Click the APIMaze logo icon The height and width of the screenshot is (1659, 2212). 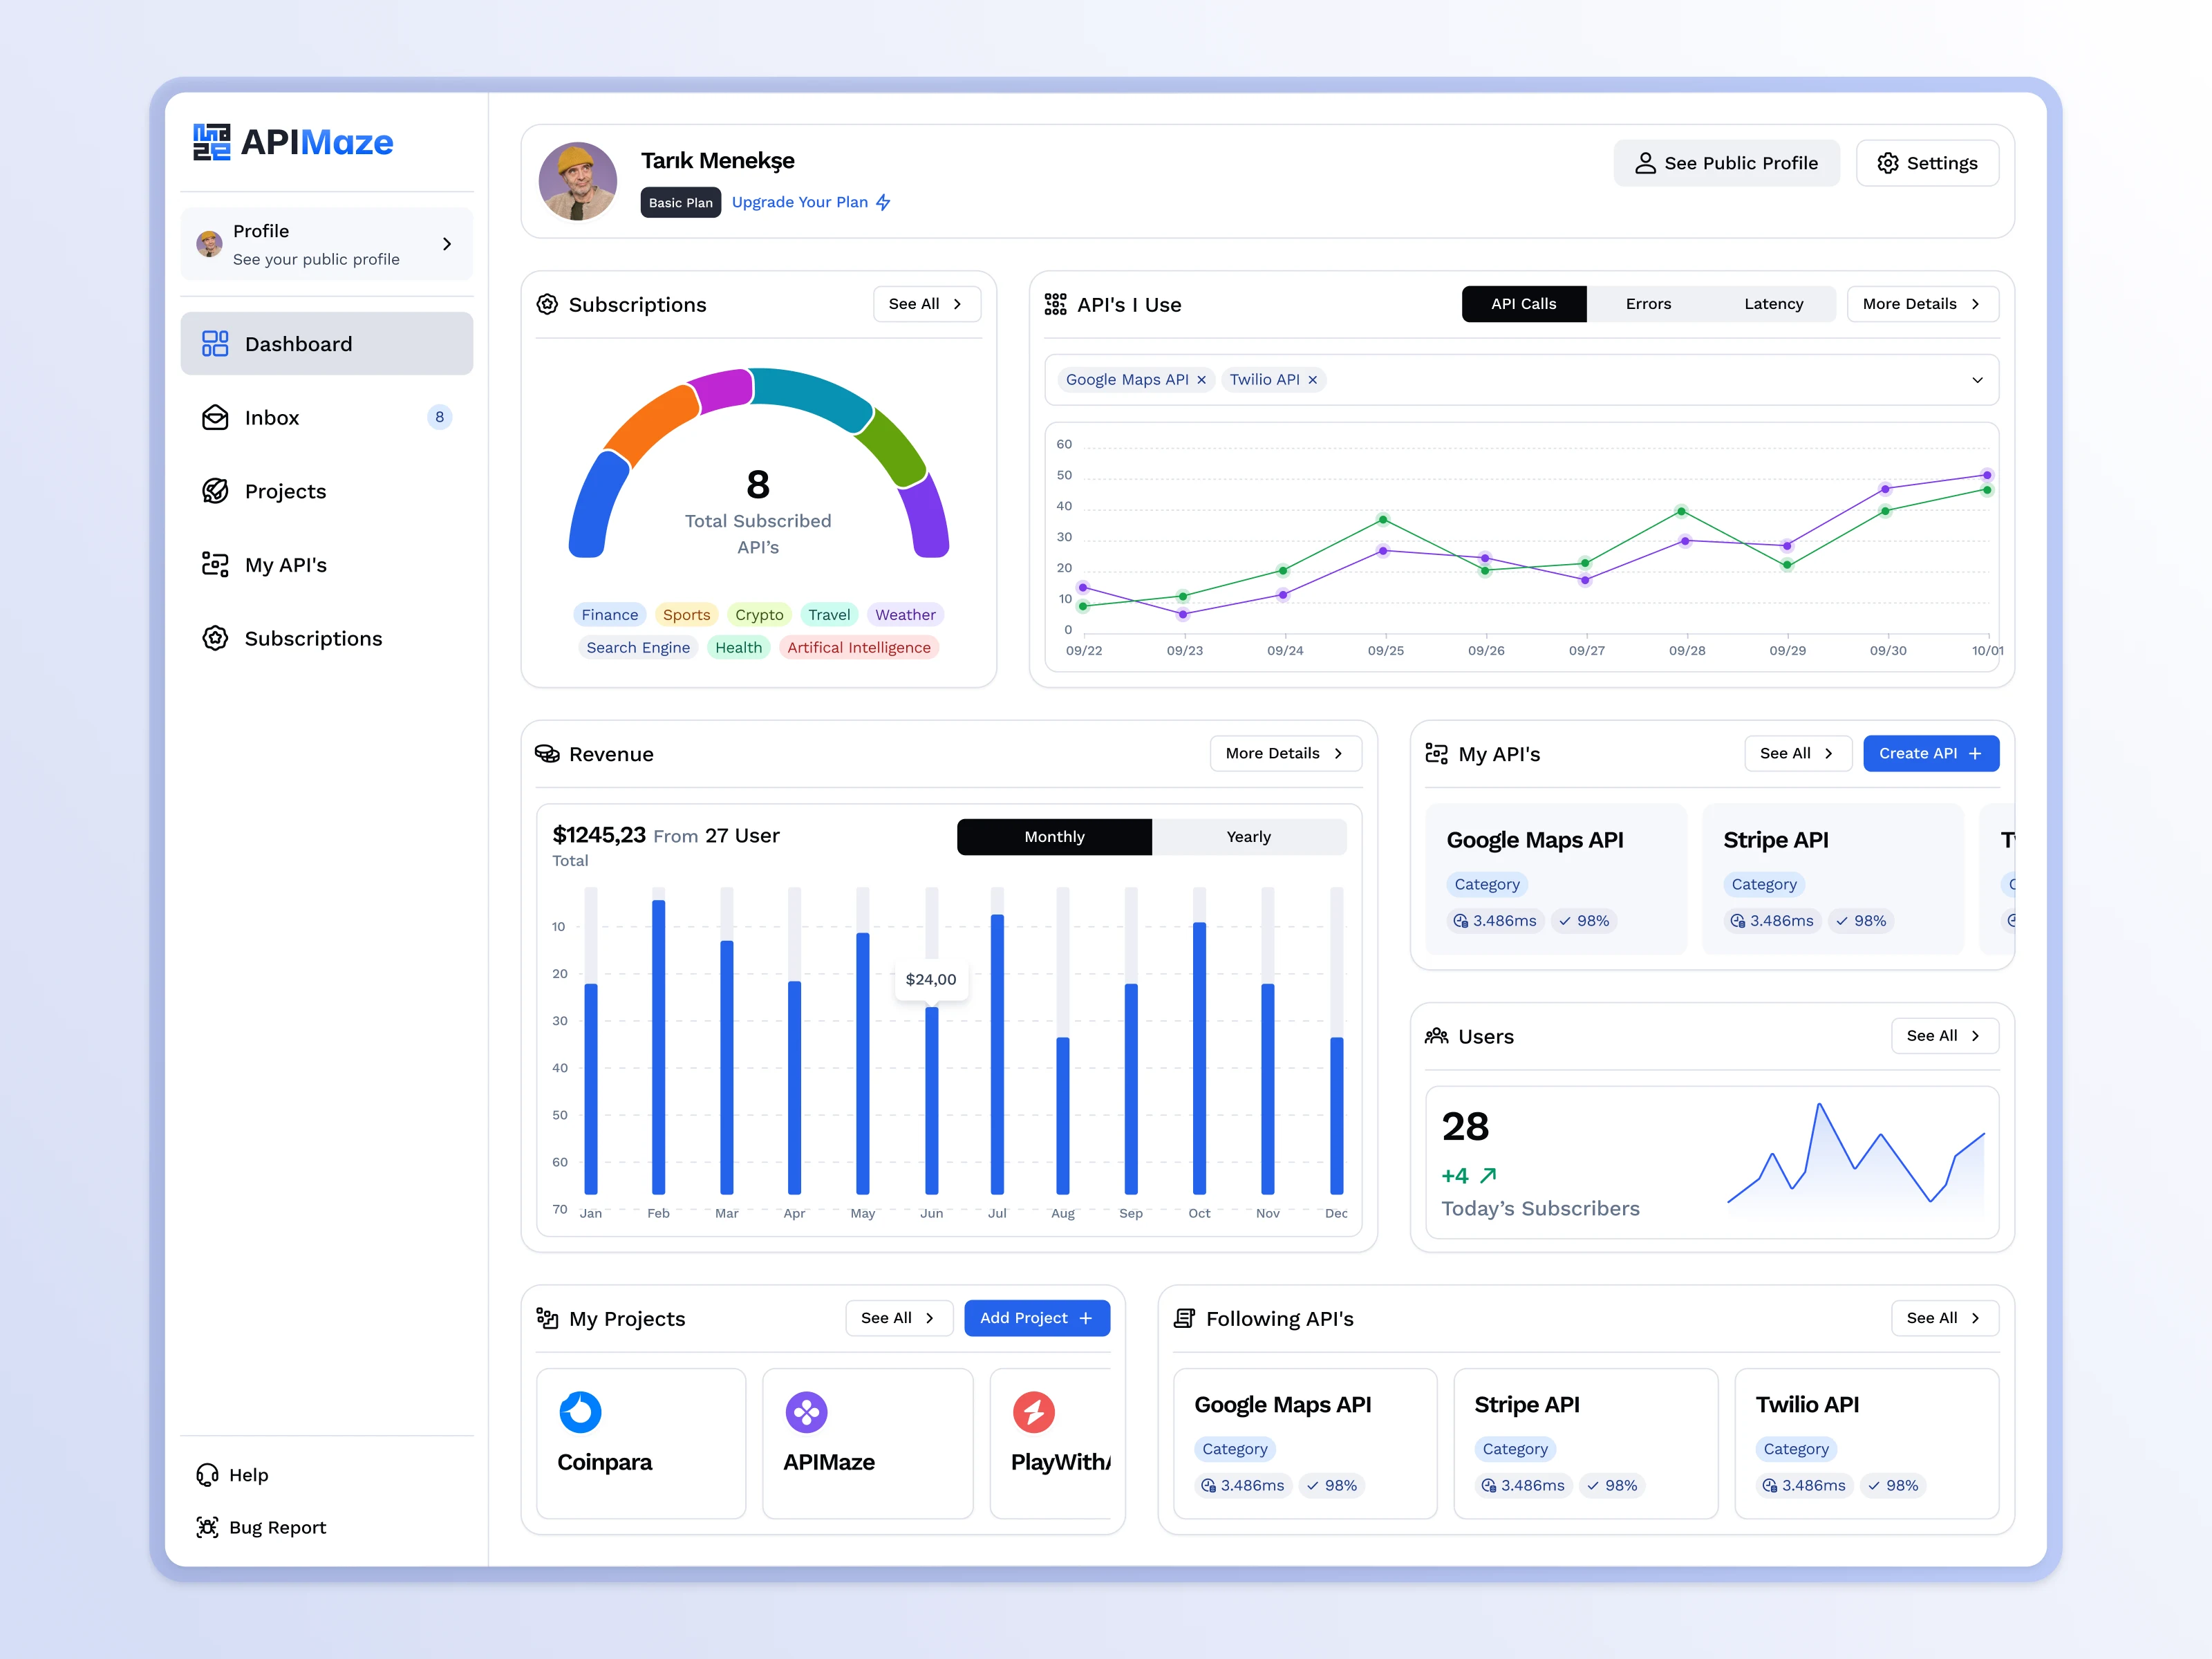211,142
